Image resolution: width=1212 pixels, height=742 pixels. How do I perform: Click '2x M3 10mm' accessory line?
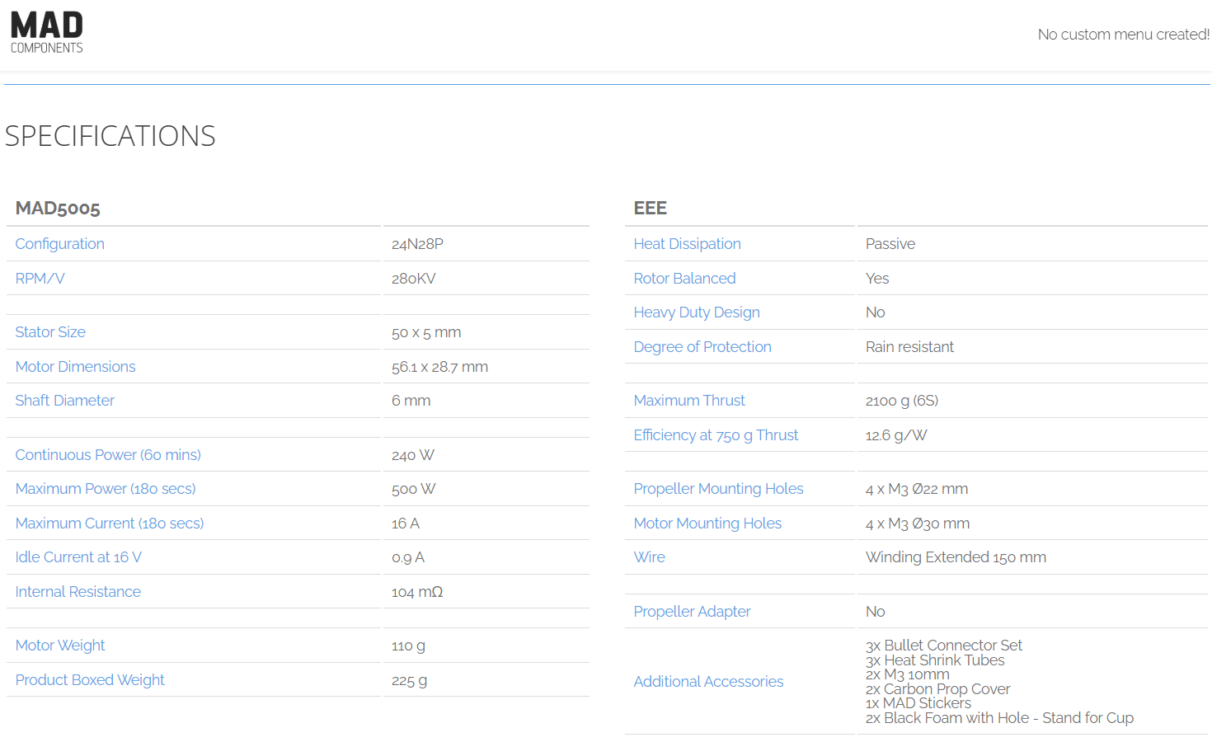tap(908, 674)
